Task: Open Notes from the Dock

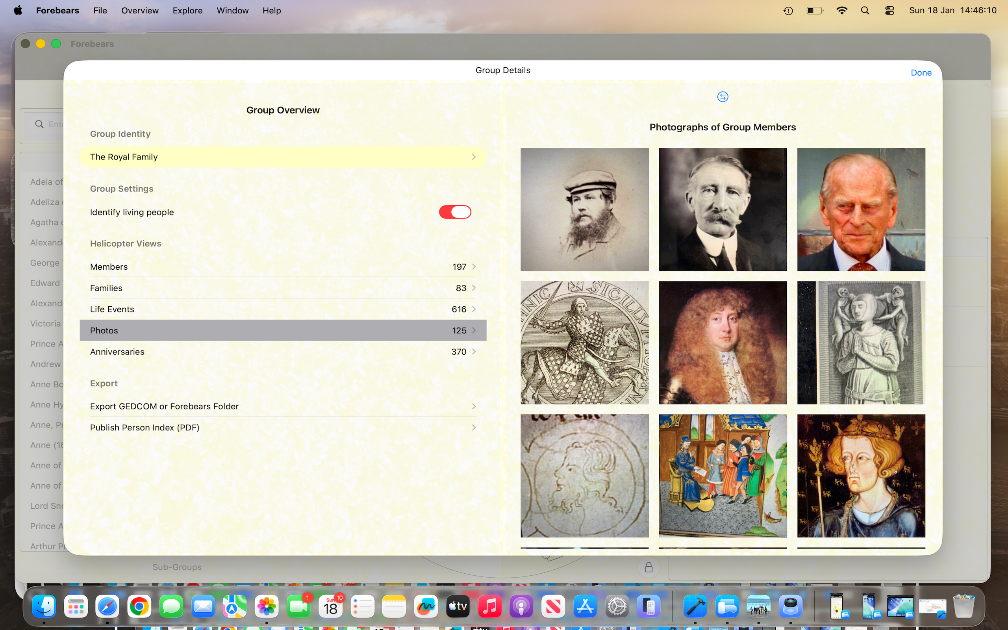Action: pos(394,606)
